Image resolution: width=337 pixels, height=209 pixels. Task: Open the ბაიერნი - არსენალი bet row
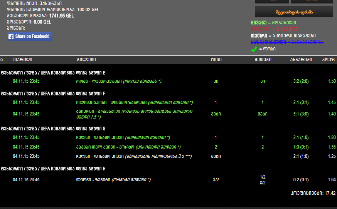coord(168,114)
